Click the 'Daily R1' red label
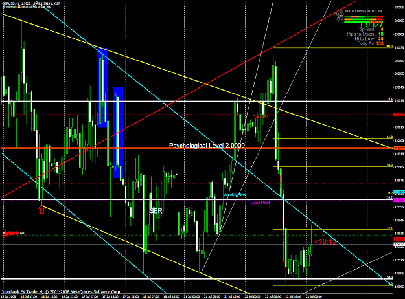The height and width of the screenshot is (299, 405). point(260,117)
